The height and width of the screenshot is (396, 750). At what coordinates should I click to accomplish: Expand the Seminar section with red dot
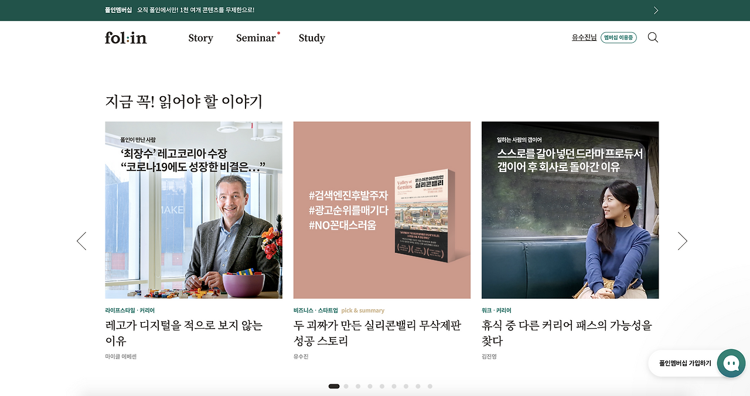click(x=256, y=37)
